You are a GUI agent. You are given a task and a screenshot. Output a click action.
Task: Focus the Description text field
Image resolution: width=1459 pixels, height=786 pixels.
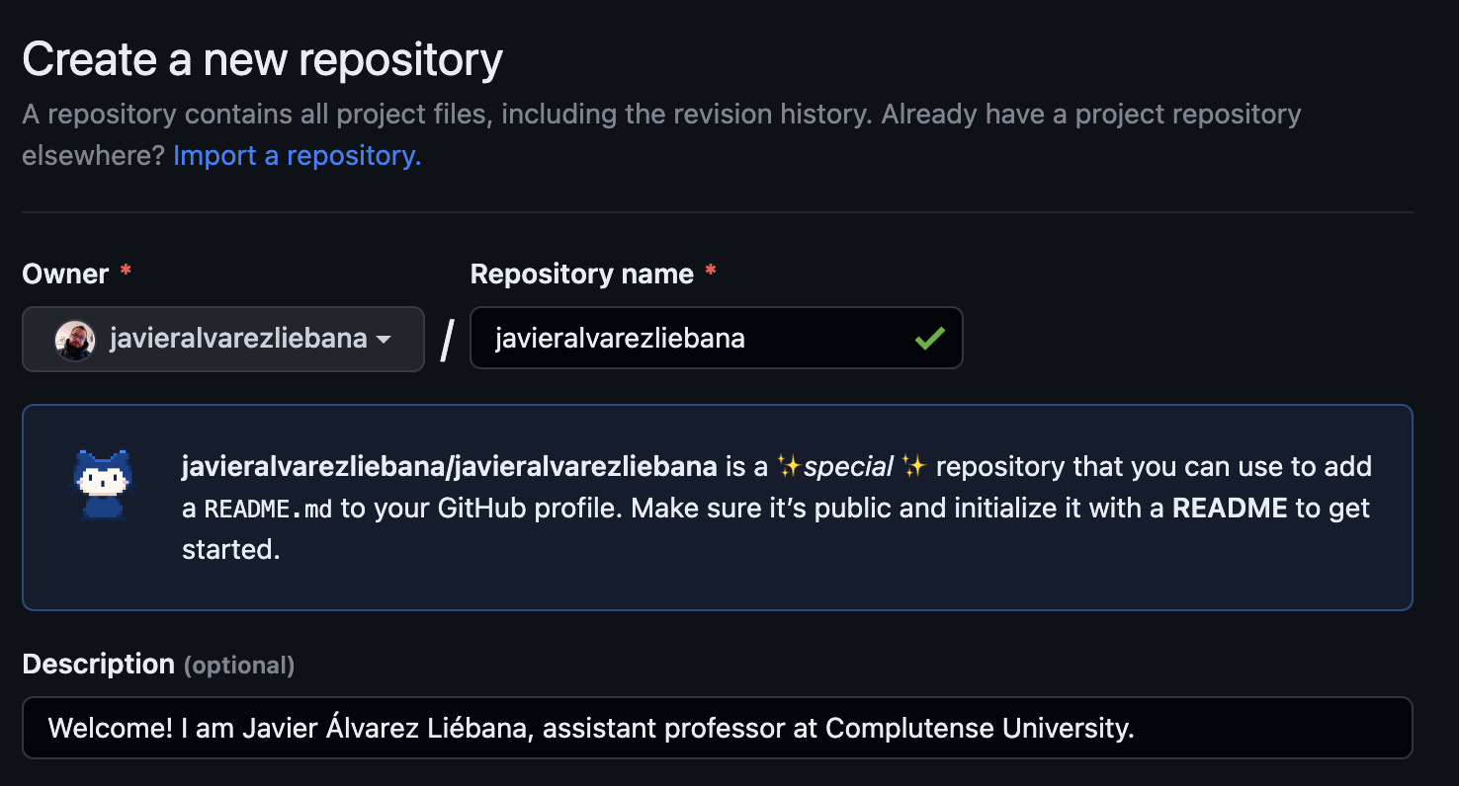[x=717, y=729]
